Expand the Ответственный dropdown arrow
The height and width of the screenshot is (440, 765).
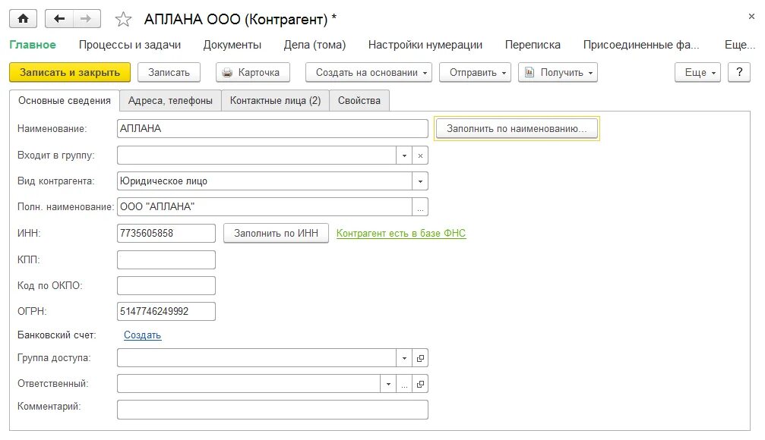pos(388,383)
